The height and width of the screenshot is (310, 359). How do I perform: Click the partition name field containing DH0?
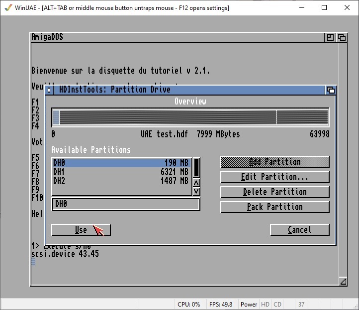tap(126, 204)
